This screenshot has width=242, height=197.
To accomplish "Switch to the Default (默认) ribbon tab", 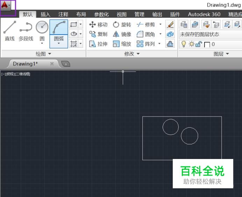I will tap(28, 14).
